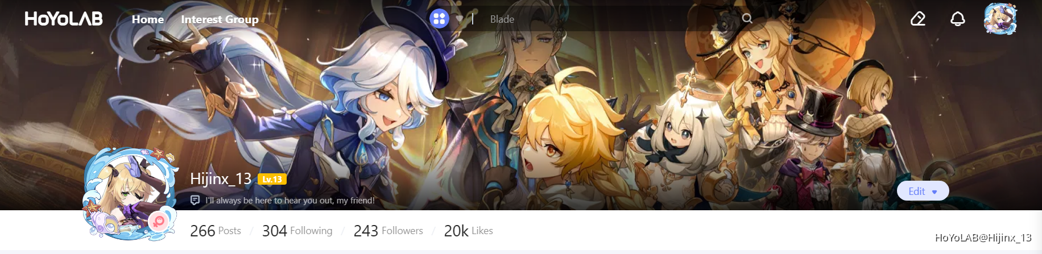Open the game selector four-dot icon
Screen dimensions: 1042x254
click(439, 19)
